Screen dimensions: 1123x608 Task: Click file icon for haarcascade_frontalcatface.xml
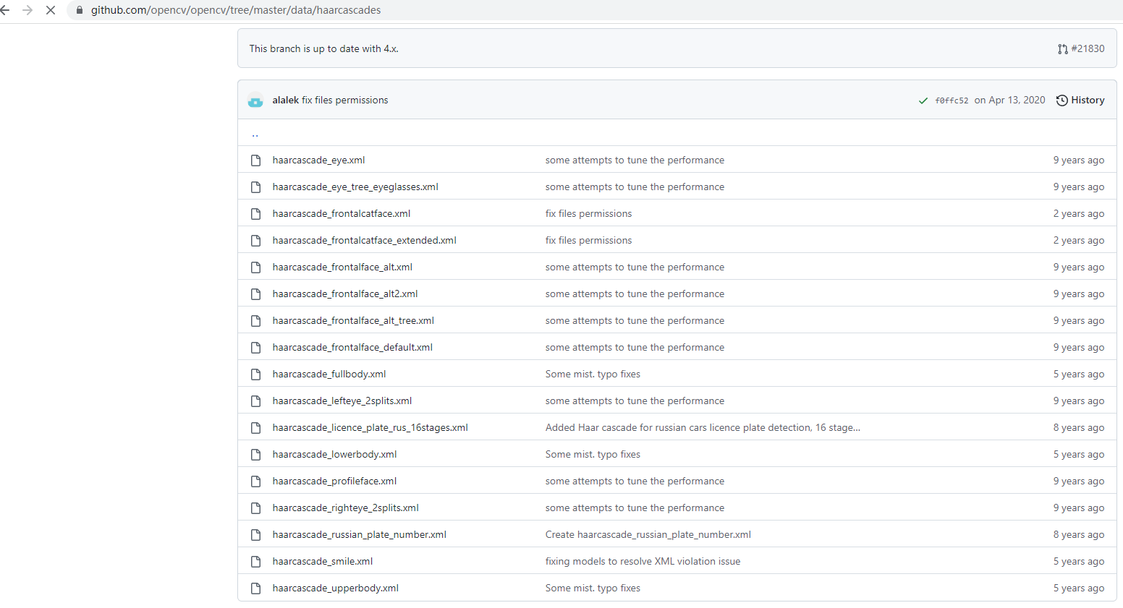pyautogui.click(x=255, y=214)
